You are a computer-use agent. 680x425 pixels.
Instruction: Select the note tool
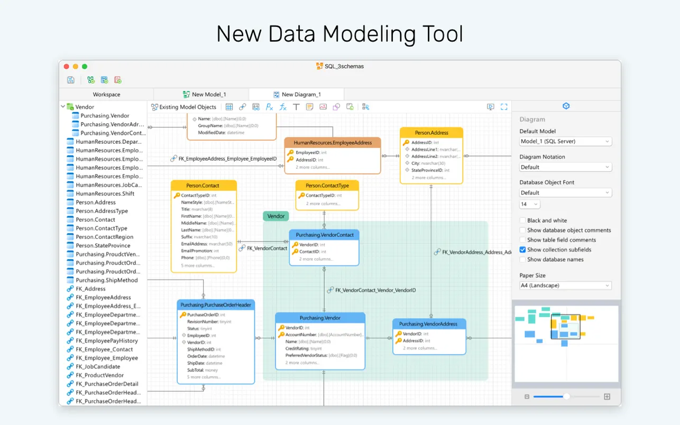click(309, 107)
